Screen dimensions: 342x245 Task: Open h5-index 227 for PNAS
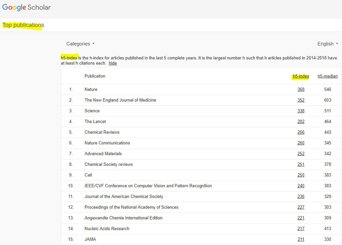(301, 207)
